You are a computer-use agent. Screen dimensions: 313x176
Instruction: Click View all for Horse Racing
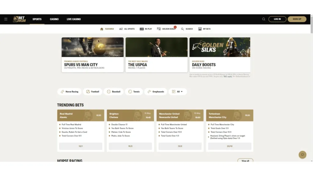click(x=245, y=160)
